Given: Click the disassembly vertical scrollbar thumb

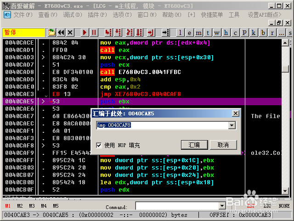Looking at the screenshot, I should pyautogui.click(x=285, y=68).
